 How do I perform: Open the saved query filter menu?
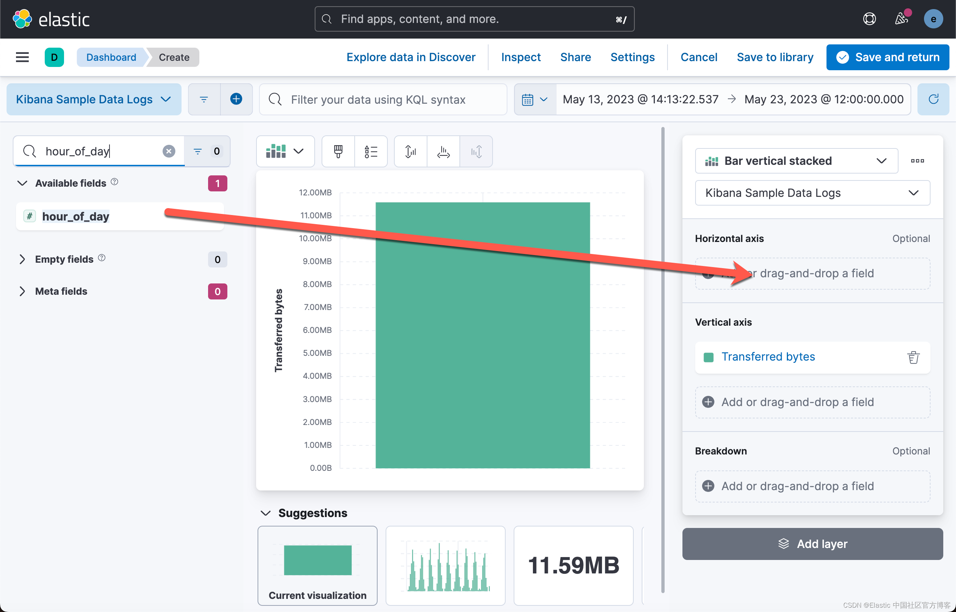(x=204, y=99)
